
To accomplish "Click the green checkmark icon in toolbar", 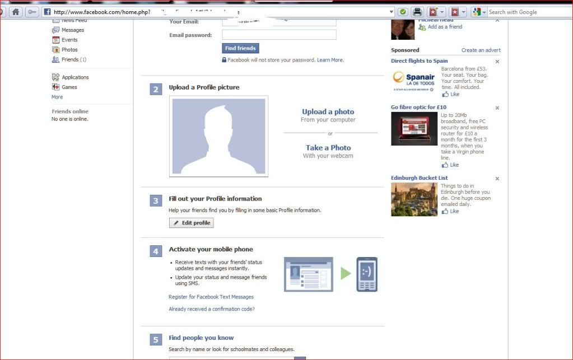I will click(x=403, y=12).
